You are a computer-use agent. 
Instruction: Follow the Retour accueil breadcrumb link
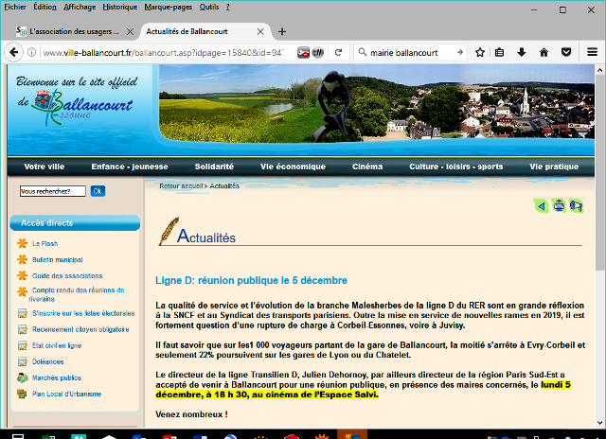(x=181, y=186)
